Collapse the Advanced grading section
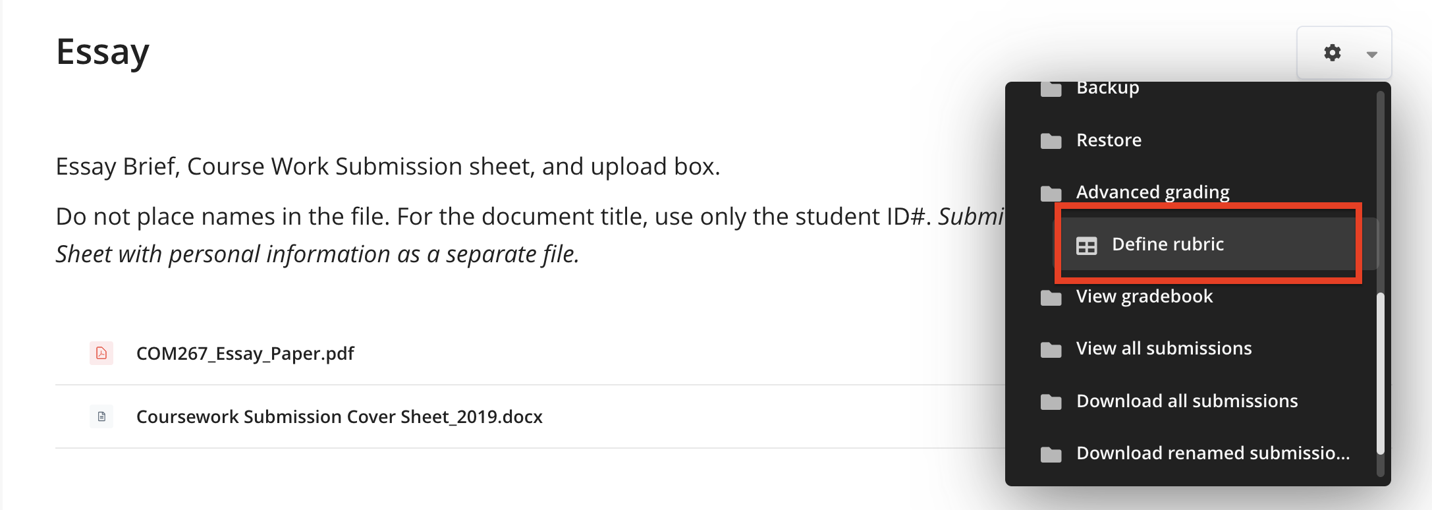Screen dimensions: 1432x510 coord(1153,192)
